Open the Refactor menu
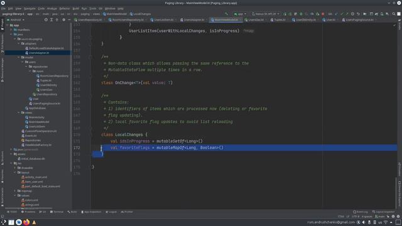Image resolution: width=402 pixels, height=226 pixels. (65, 8)
